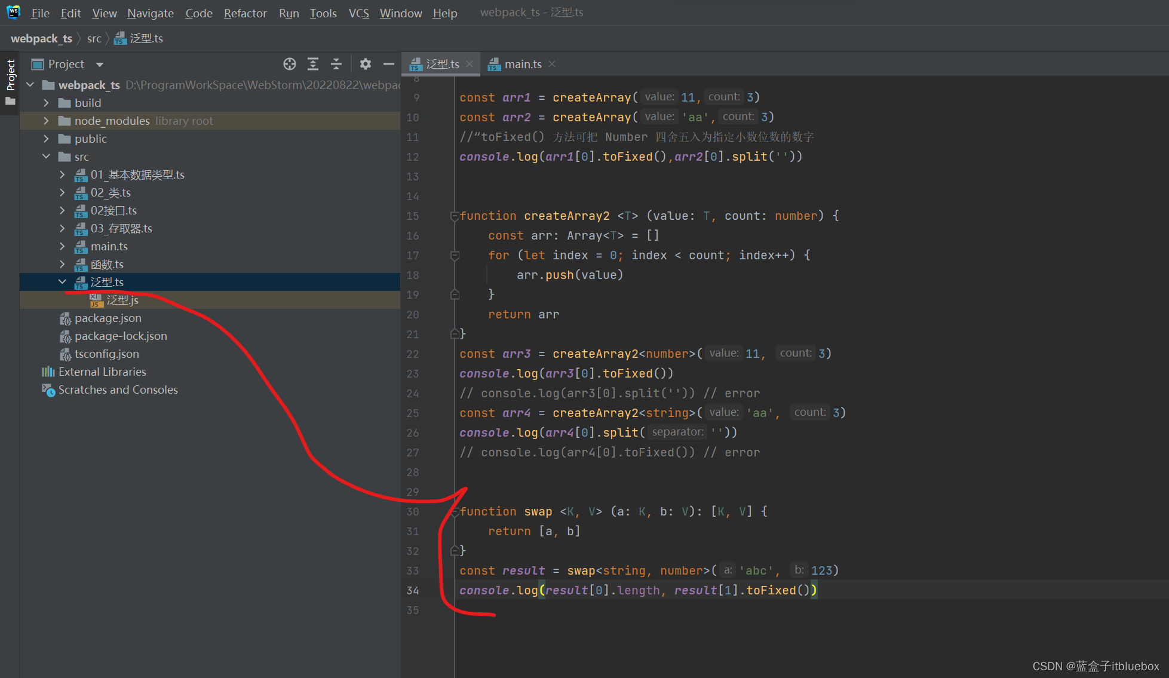Expand the build folder

point(46,103)
